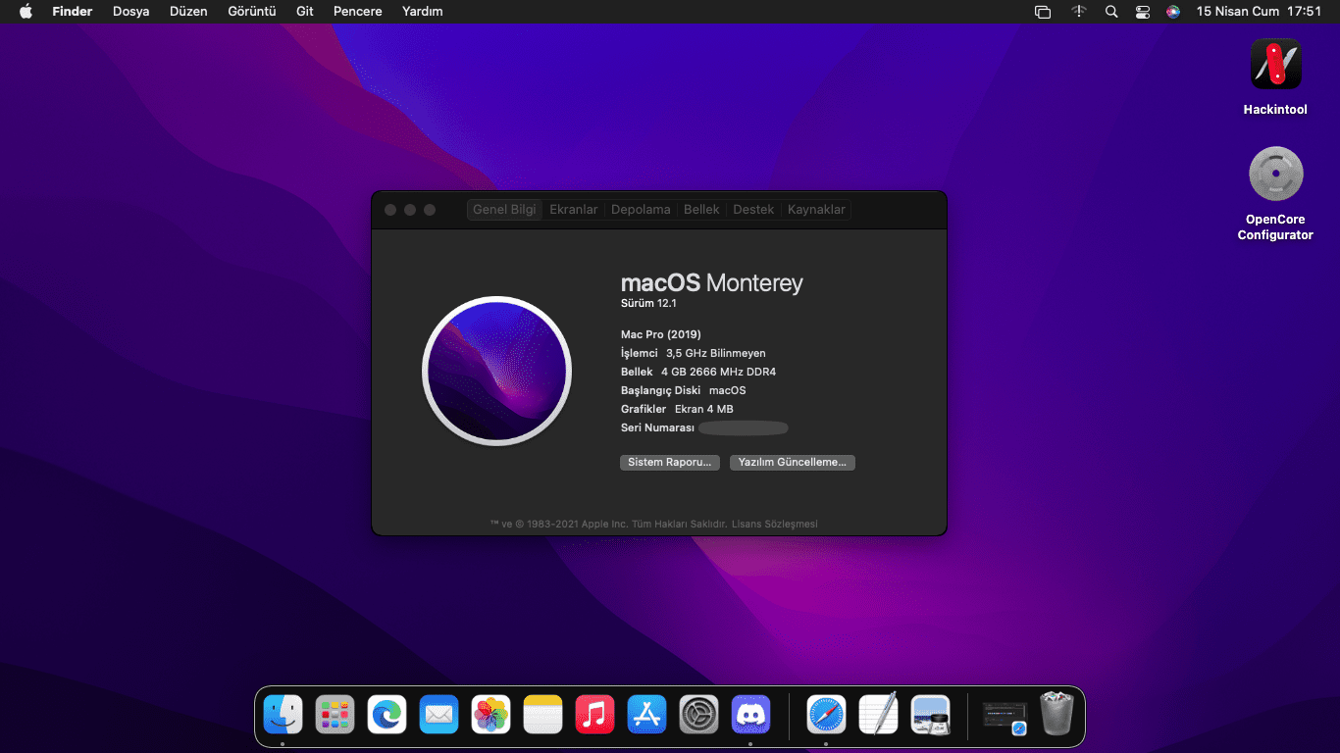Click the Sistem Raporu button
The image size is (1340, 753).
(669, 462)
